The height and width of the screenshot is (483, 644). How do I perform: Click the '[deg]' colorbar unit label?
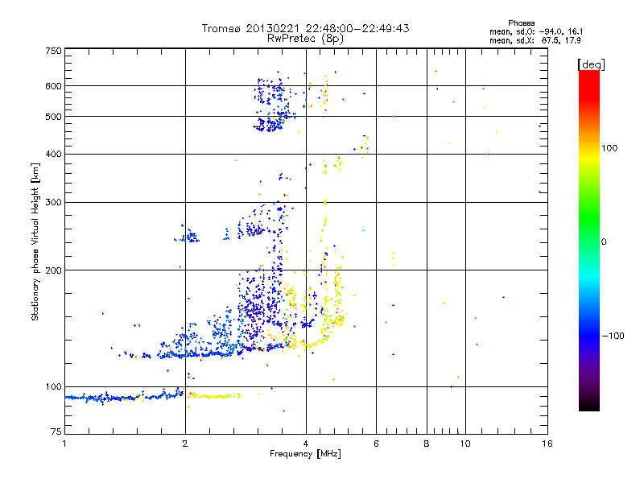[x=591, y=64]
